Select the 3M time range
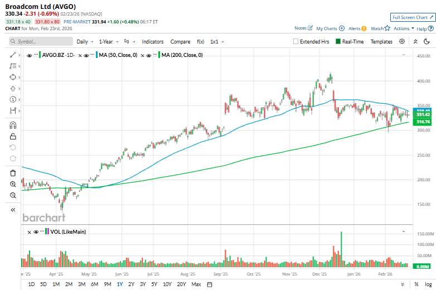Screen dimensions: 436x290 (81, 284)
